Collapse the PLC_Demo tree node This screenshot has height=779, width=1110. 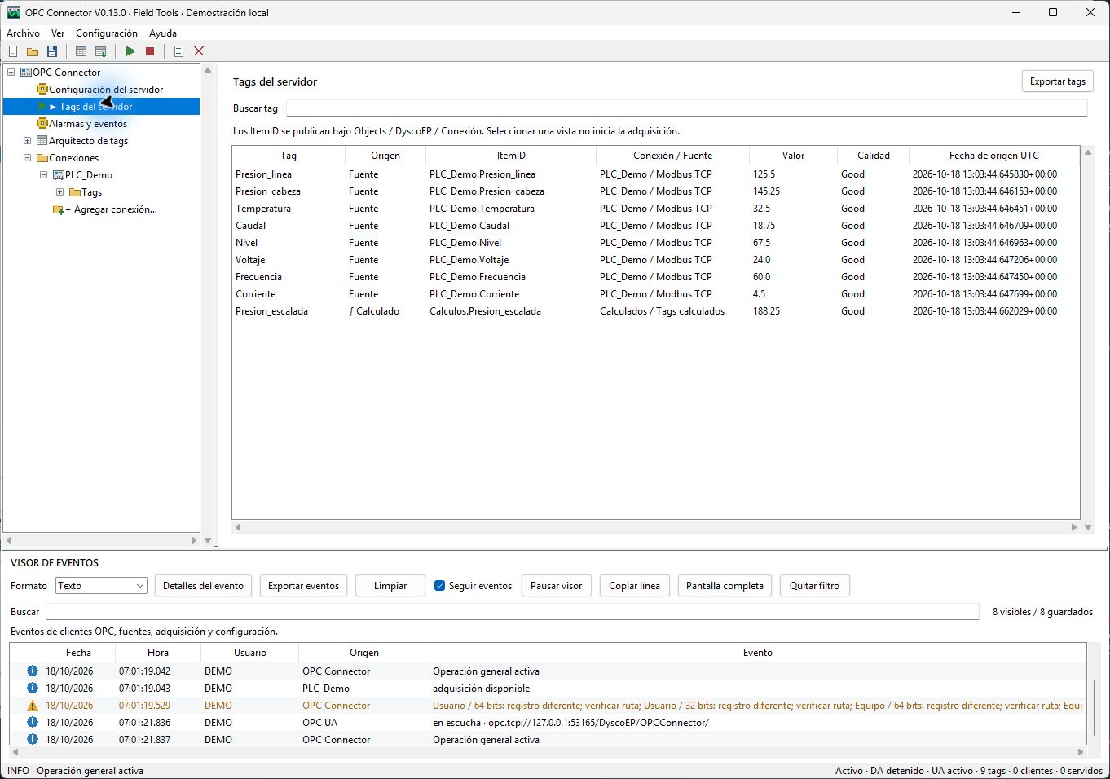point(44,175)
